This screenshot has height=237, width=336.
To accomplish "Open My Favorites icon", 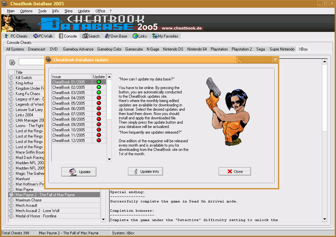I will pos(155,36).
